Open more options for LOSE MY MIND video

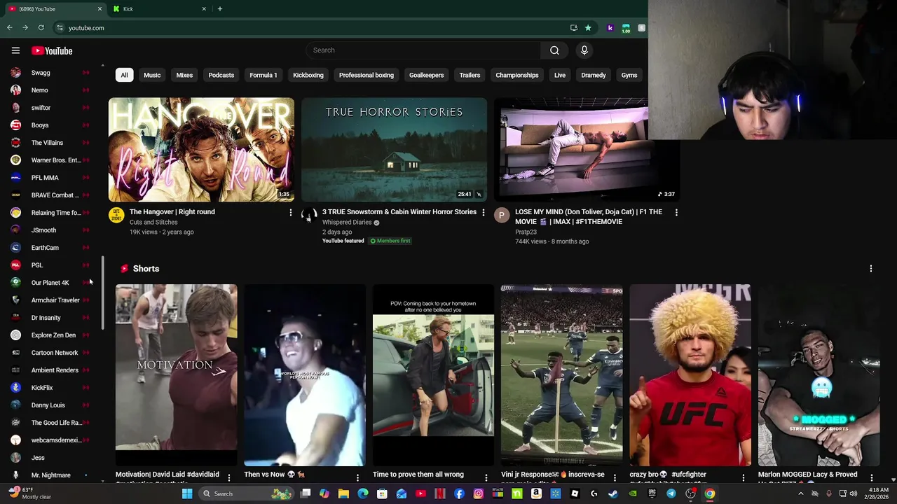[x=676, y=212]
